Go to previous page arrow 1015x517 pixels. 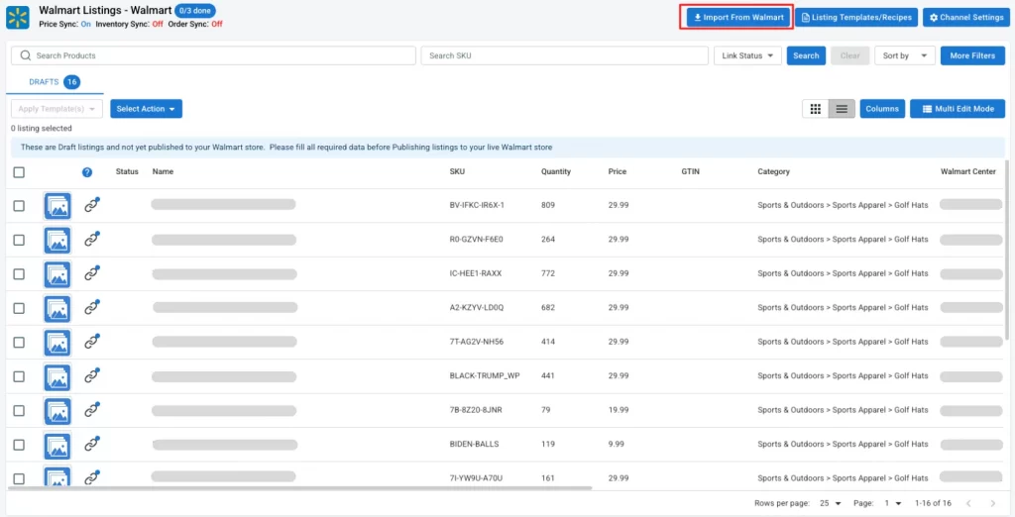[x=968, y=503]
